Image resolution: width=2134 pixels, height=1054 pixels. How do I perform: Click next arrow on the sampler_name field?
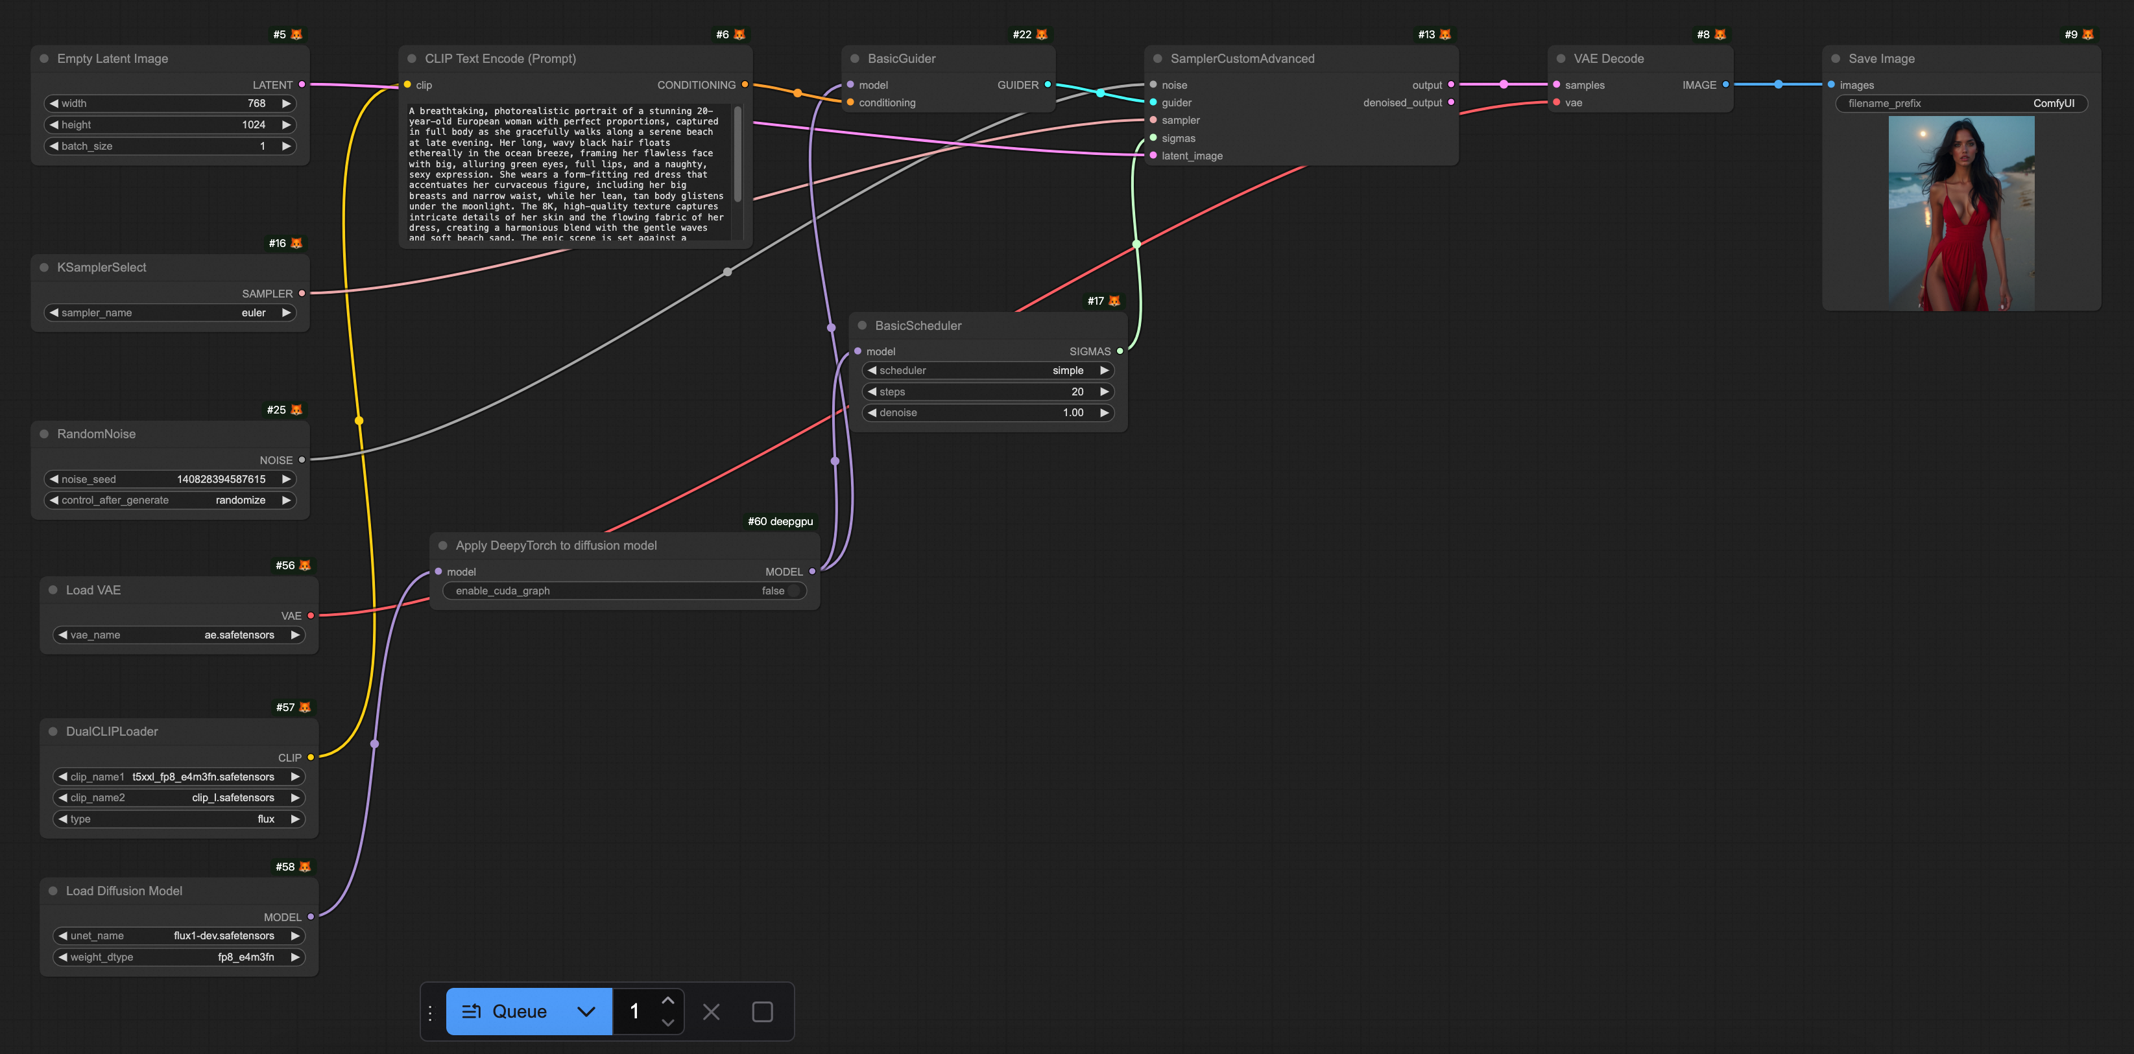tap(287, 313)
